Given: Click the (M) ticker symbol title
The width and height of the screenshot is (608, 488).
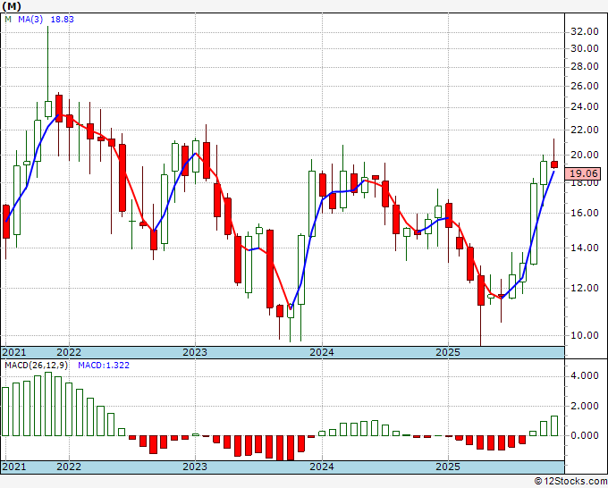Looking at the screenshot, I should (12, 6).
